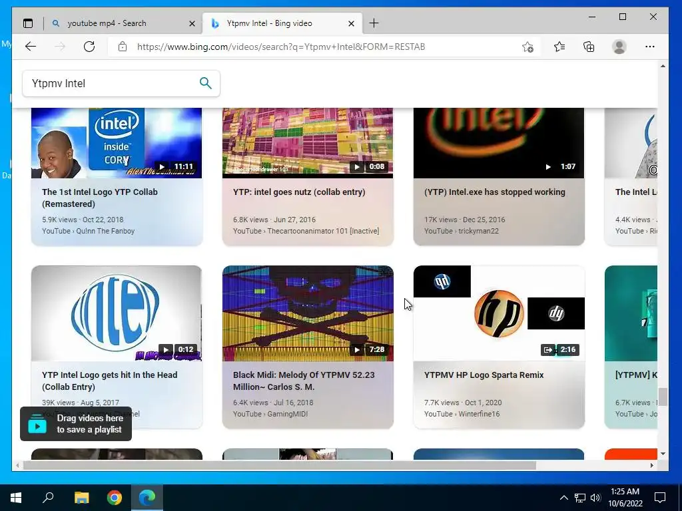Click '17K views · Dec 25, 2016' text
Image resolution: width=682 pixels, height=511 pixels.
[x=464, y=220]
